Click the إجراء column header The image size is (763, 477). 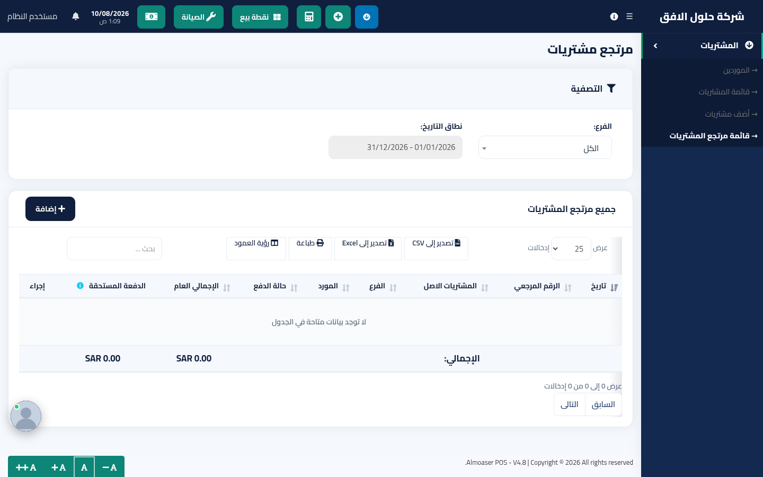point(37,286)
